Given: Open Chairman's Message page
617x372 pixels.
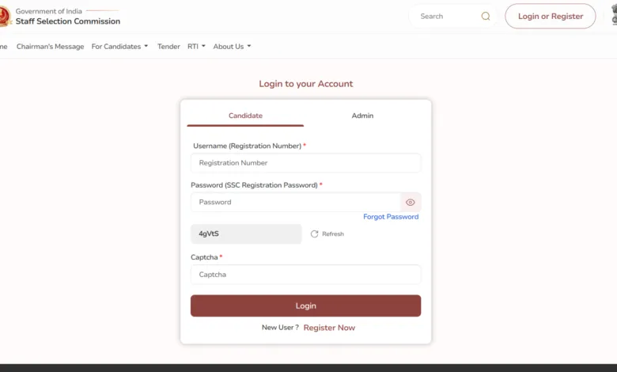Looking at the screenshot, I should [x=50, y=47].
